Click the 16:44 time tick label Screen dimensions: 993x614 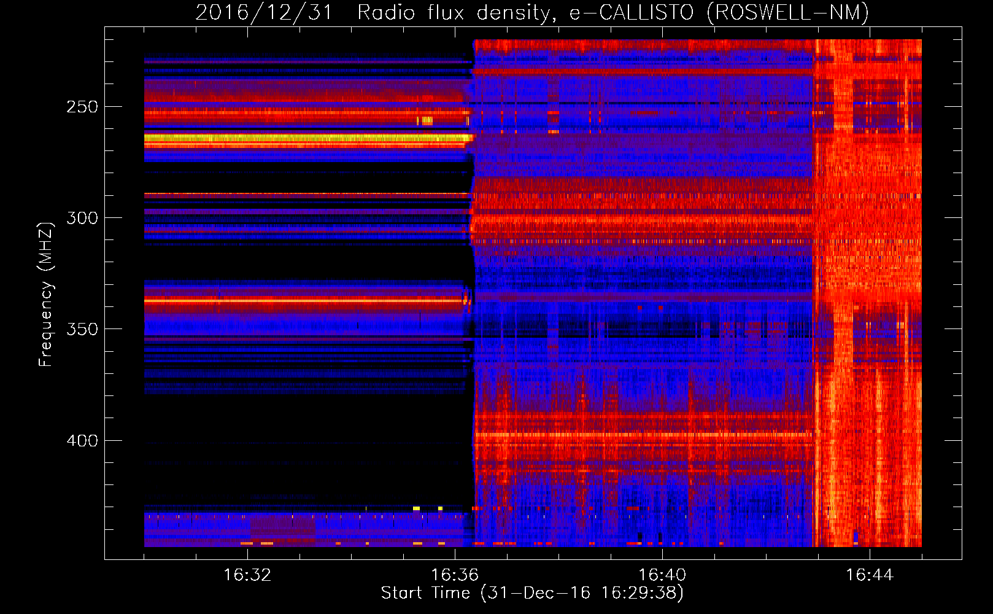(870, 575)
